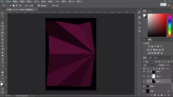
Task: Click inside the red color picker field
Action: (157, 25)
